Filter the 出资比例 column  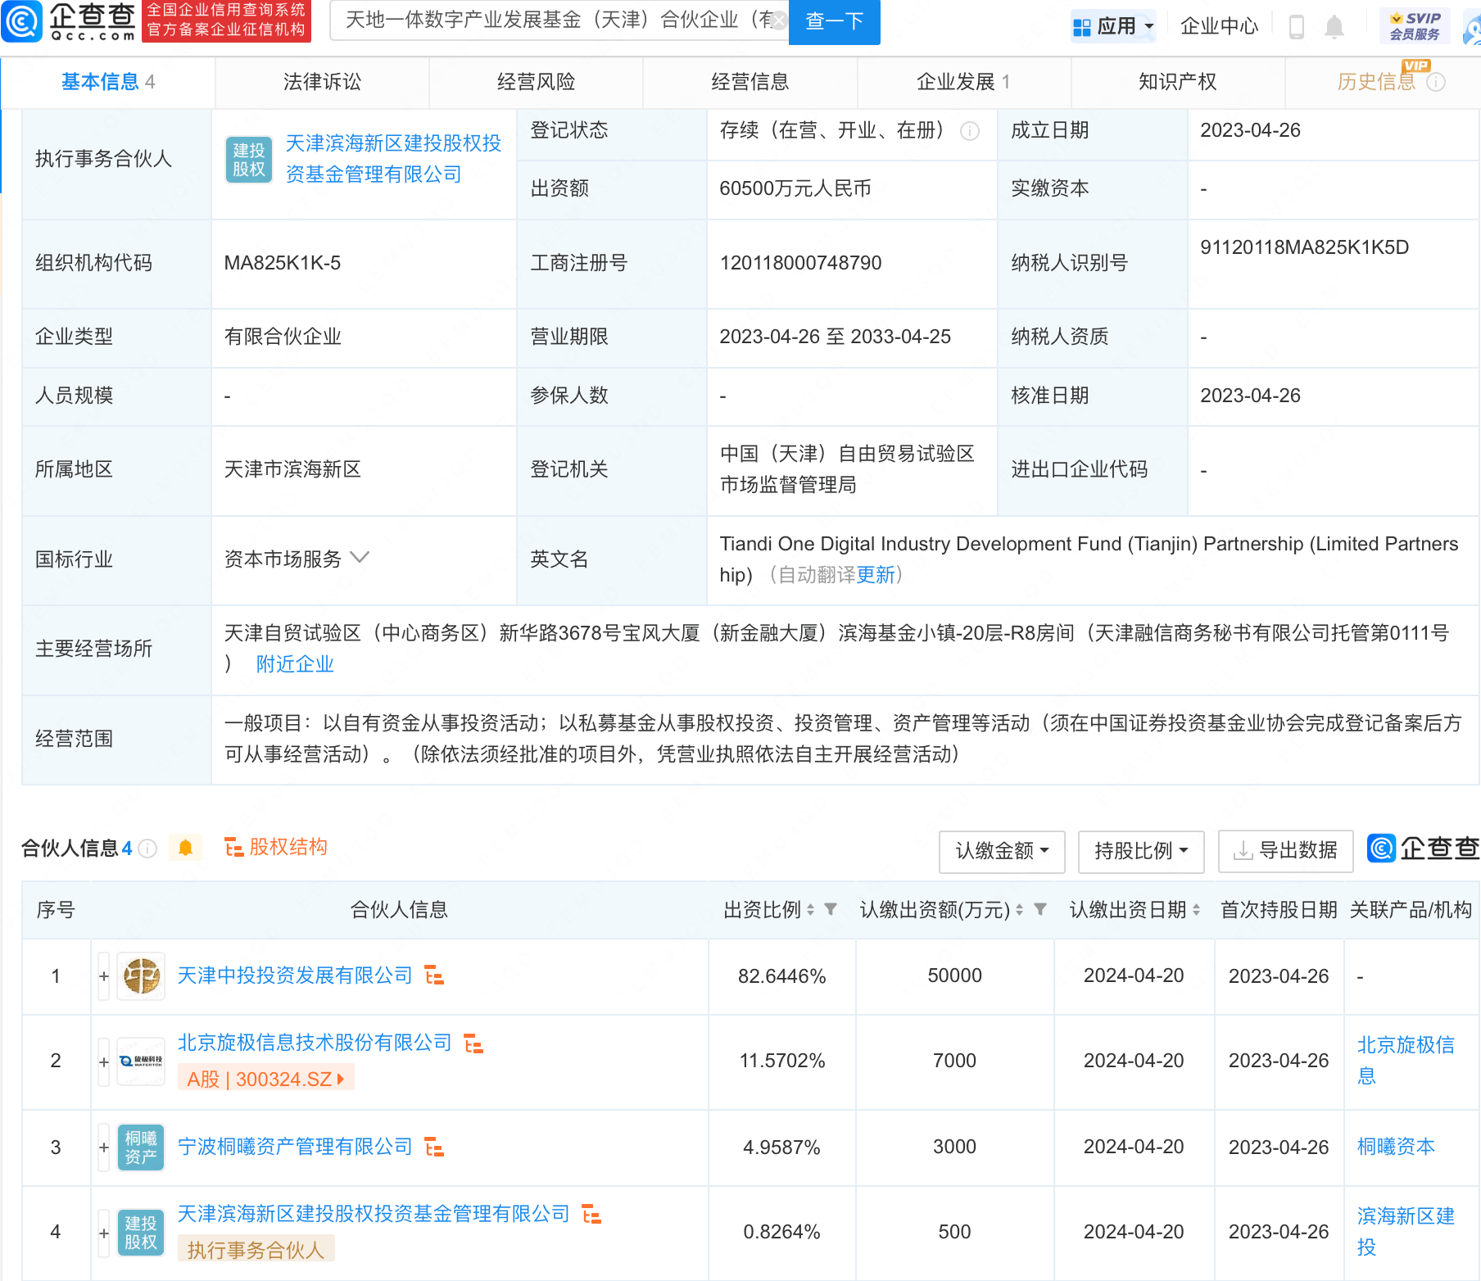(831, 909)
